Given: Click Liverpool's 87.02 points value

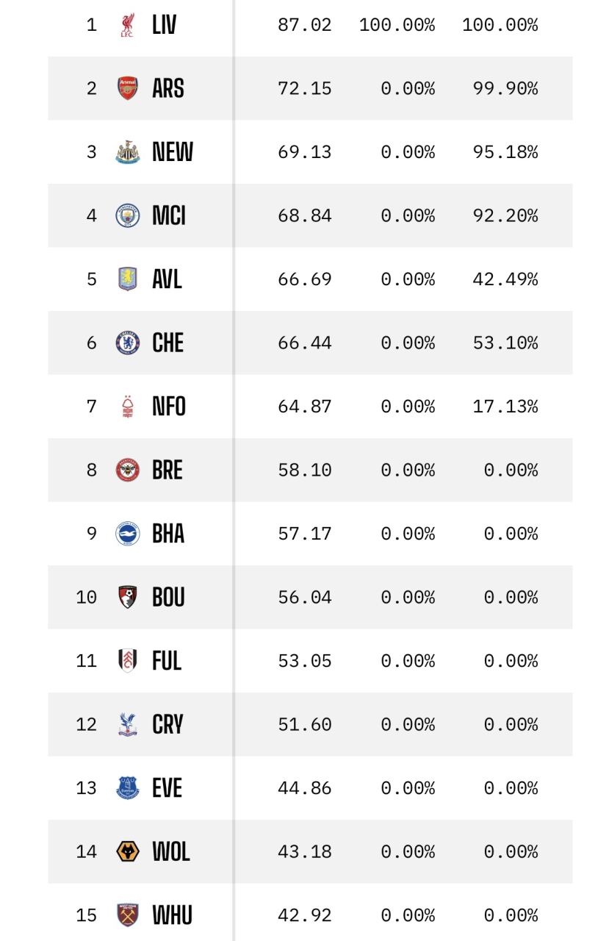Looking at the screenshot, I should click(305, 25).
